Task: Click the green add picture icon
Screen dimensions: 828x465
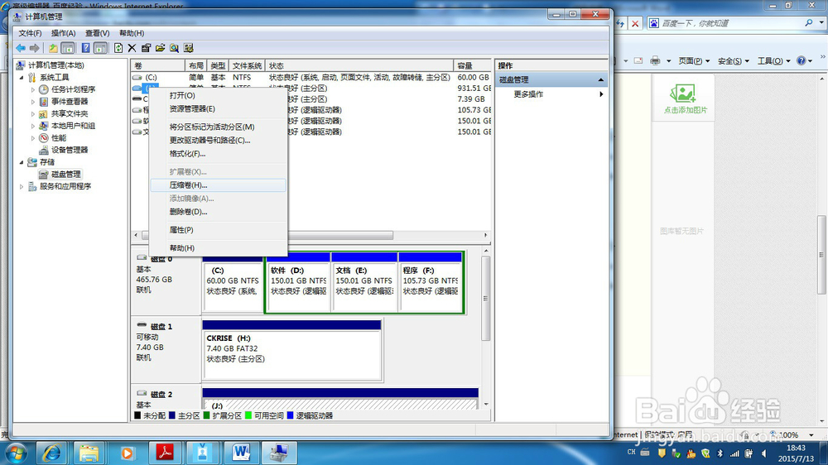Action: pyautogui.click(x=683, y=93)
